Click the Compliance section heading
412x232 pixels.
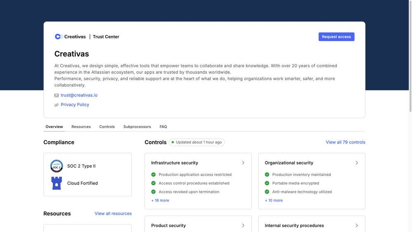click(x=59, y=142)
